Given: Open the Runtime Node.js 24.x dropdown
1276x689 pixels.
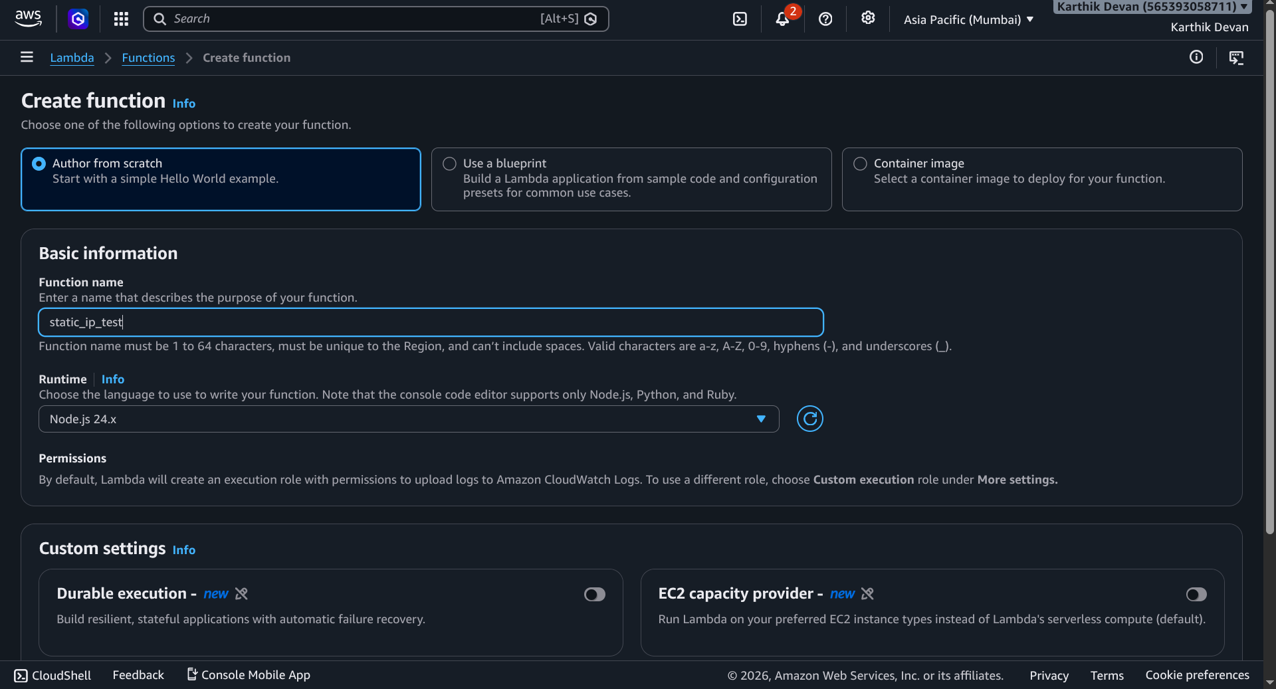Looking at the screenshot, I should pyautogui.click(x=409, y=419).
